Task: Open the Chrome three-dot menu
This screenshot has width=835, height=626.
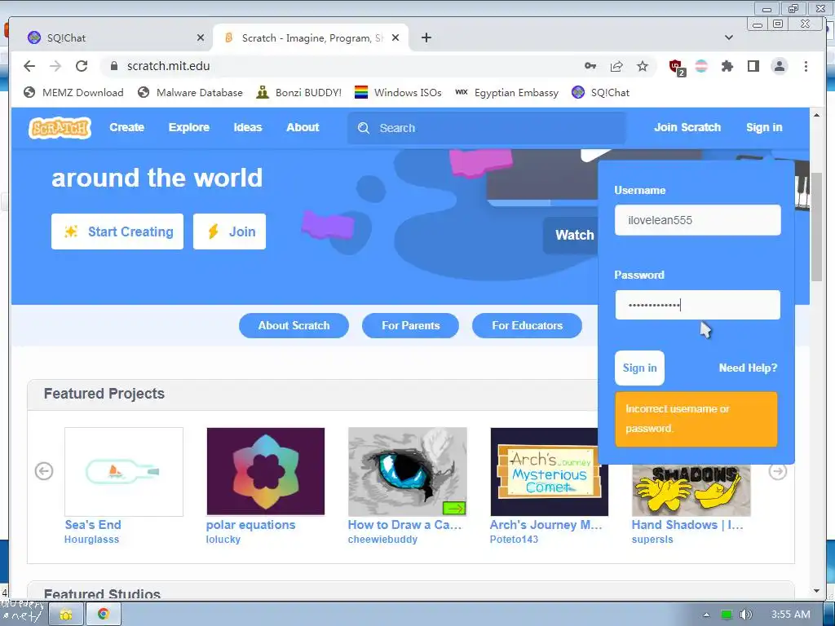Action: coord(806,66)
